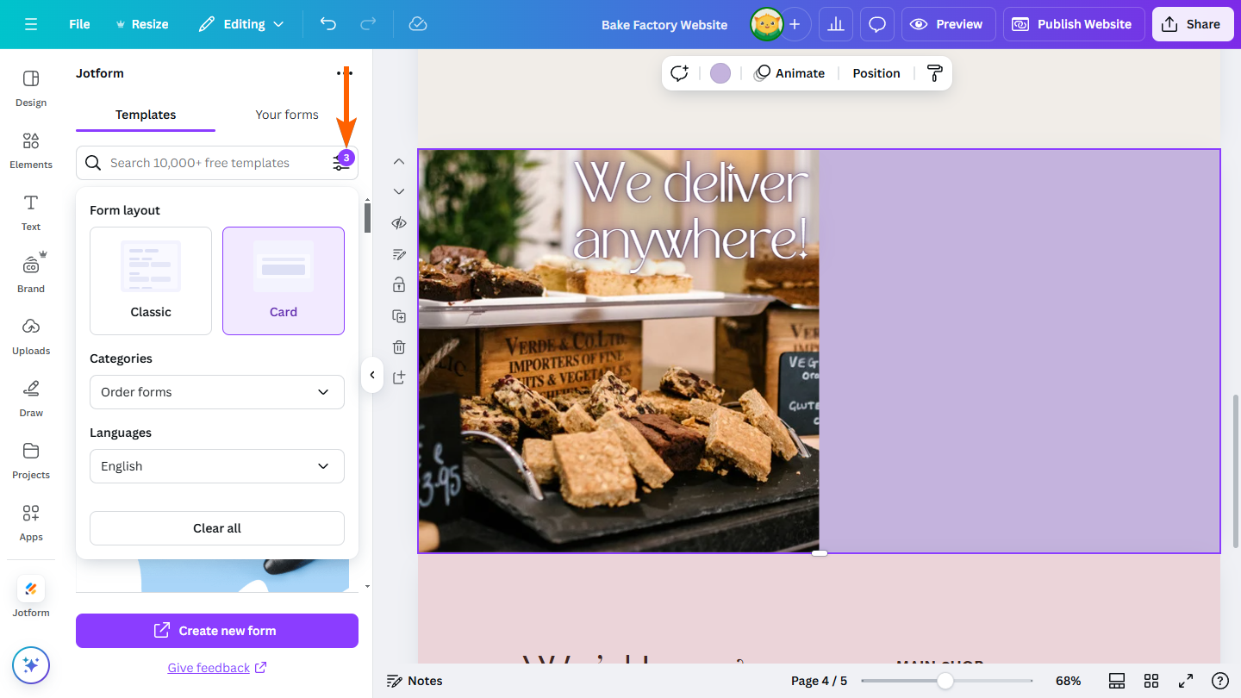Expand the Languages dropdown
Screen dimensions: 1241x698
click(216, 465)
